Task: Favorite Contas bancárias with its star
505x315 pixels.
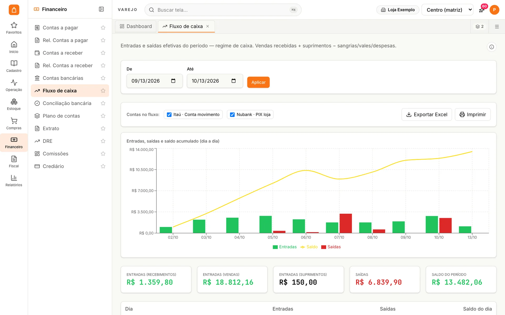Action: 103,78
